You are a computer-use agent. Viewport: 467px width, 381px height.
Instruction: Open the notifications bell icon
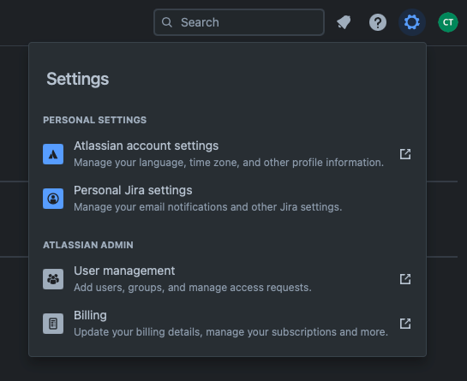[344, 22]
